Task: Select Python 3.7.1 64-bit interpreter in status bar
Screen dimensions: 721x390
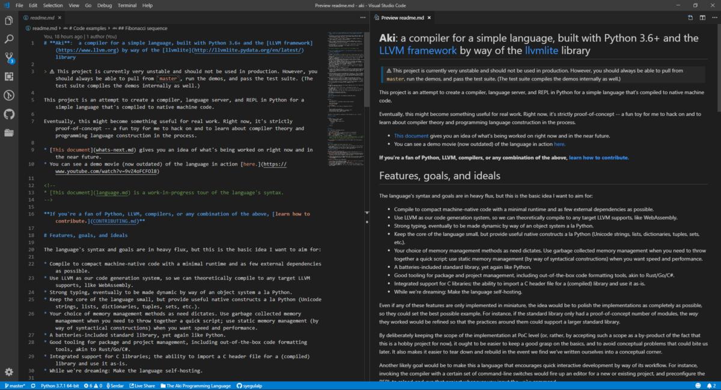Action: [61, 386]
